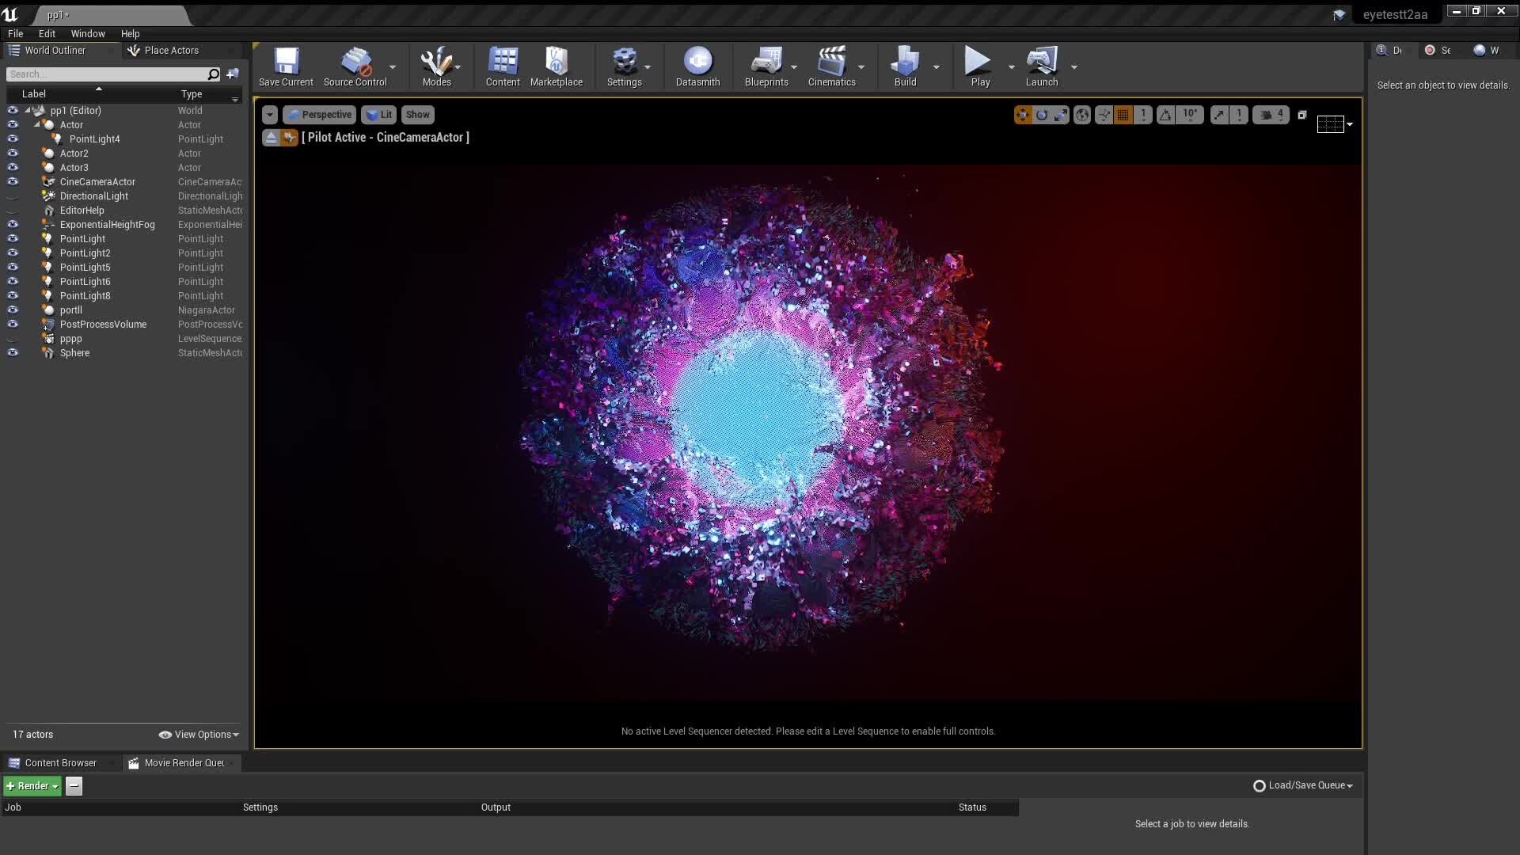Viewport: 1520px width, 855px height.
Task: Expand the Perspective viewport dropdown
Action: (319, 115)
